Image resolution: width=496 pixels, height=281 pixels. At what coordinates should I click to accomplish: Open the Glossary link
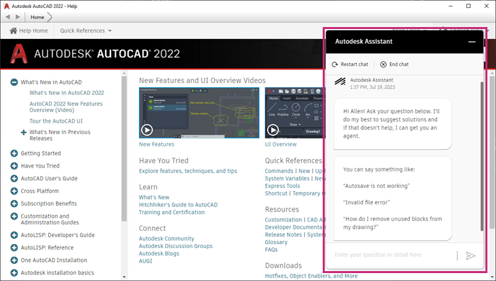coord(276,242)
